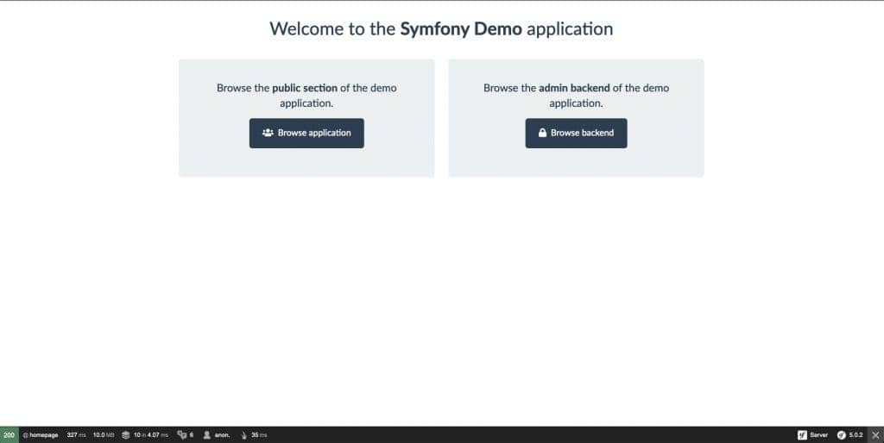Click the users icon on Browse application

(x=268, y=134)
